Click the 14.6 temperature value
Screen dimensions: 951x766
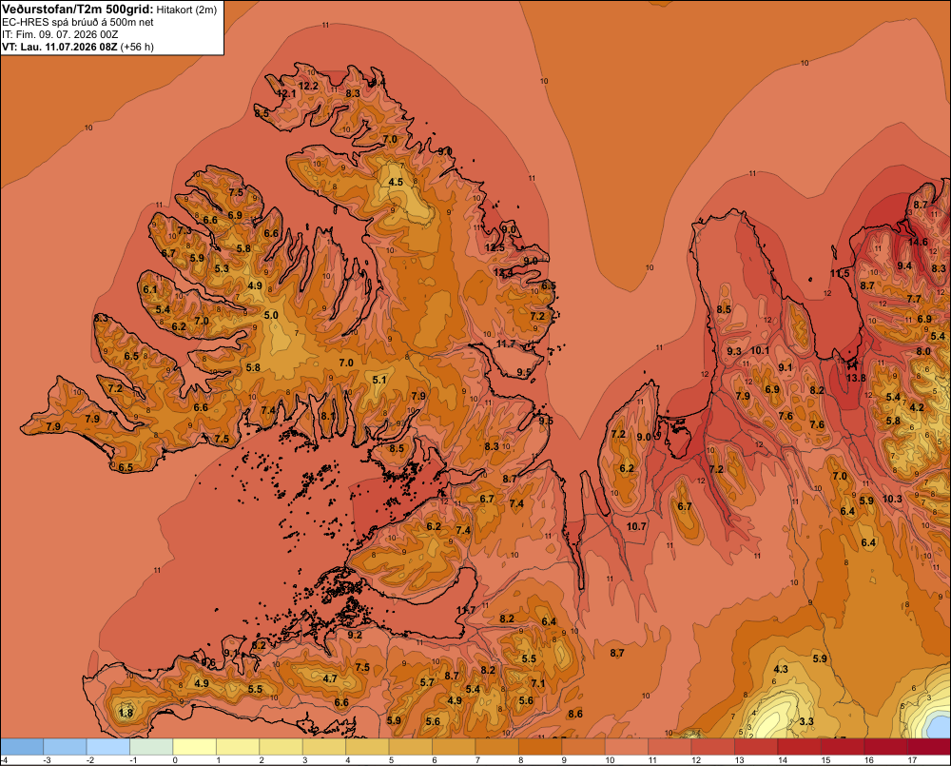pos(917,242)
